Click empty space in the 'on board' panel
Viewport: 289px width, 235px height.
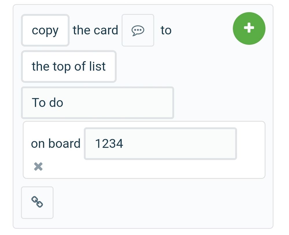point(148,169)
